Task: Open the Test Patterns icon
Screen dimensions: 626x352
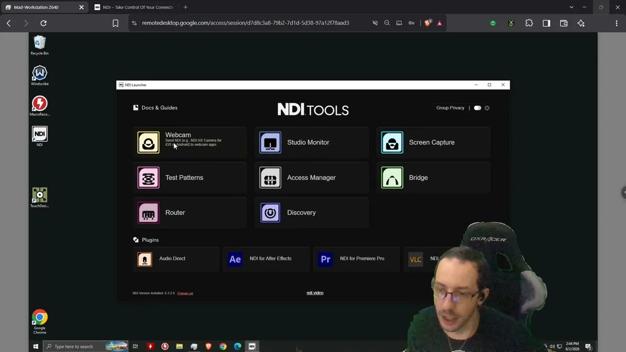Action: (x=148, y=177)
